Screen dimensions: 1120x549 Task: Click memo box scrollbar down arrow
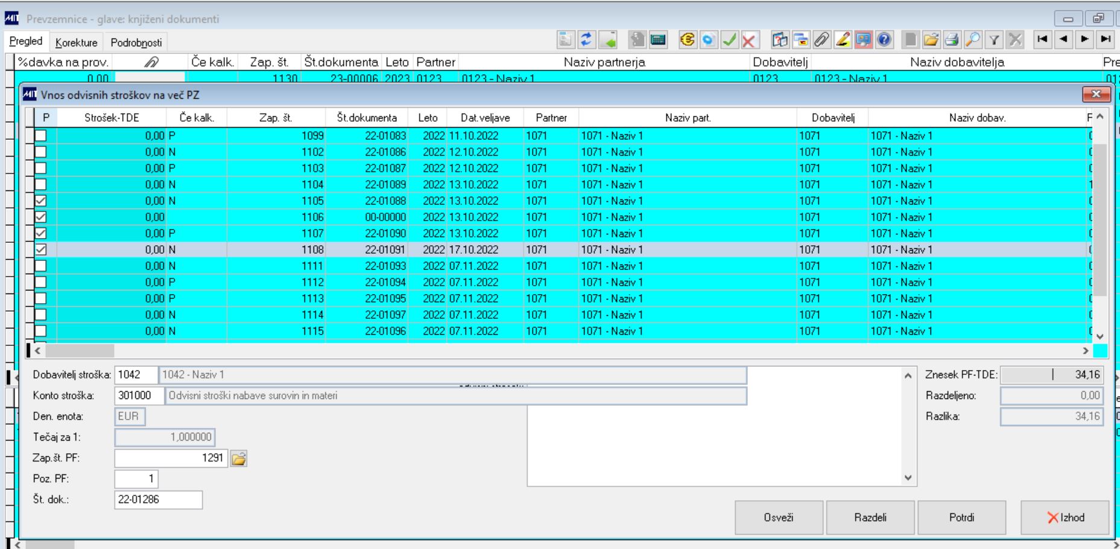[908, 478]
